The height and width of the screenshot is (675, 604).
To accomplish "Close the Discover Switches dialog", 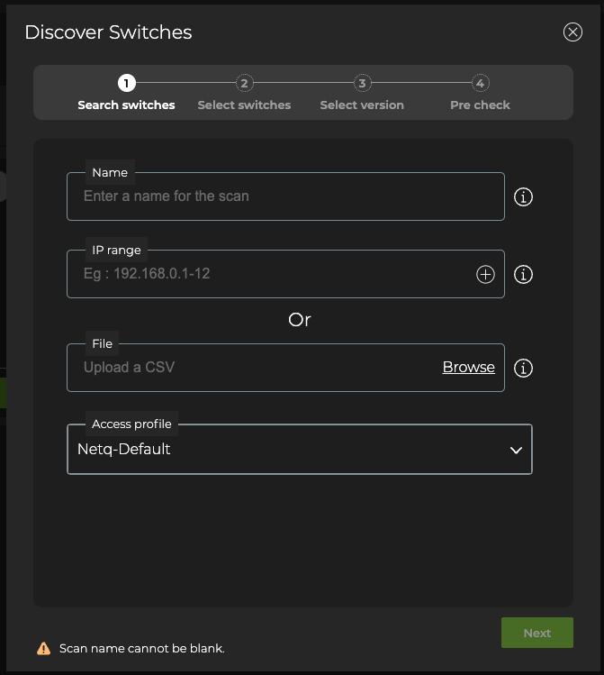I will [x=572, y=32].
